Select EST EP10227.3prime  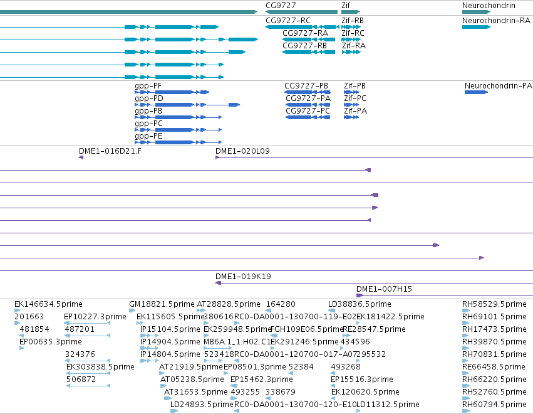[95, 317]
